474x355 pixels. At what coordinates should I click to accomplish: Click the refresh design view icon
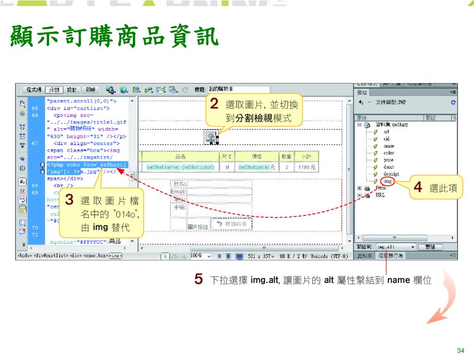185,90
